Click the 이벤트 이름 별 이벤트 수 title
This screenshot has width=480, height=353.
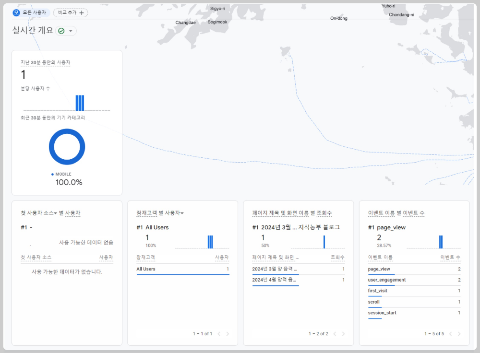[396, 213]
